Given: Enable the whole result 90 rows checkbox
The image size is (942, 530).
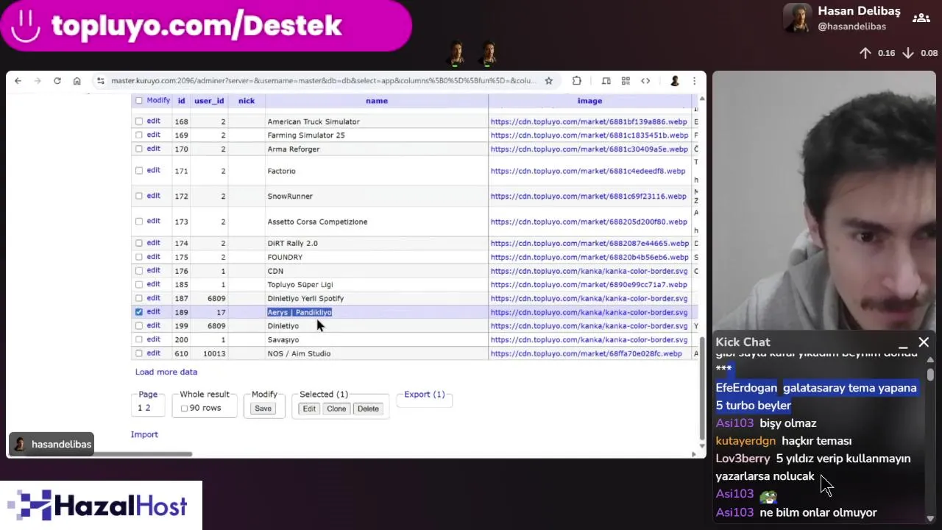Looking at the screenshot, I should [x=184, y=409].
